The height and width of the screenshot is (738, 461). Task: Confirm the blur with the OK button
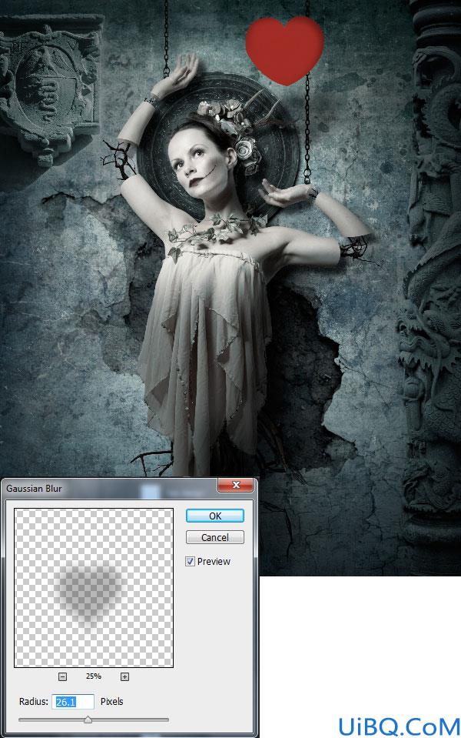tap(215, 516)
